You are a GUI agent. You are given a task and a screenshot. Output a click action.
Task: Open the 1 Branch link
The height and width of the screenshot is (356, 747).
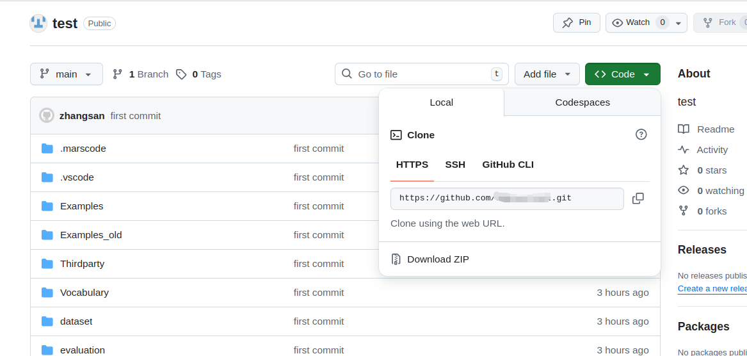pyautogui.click(x=141, y=74)
